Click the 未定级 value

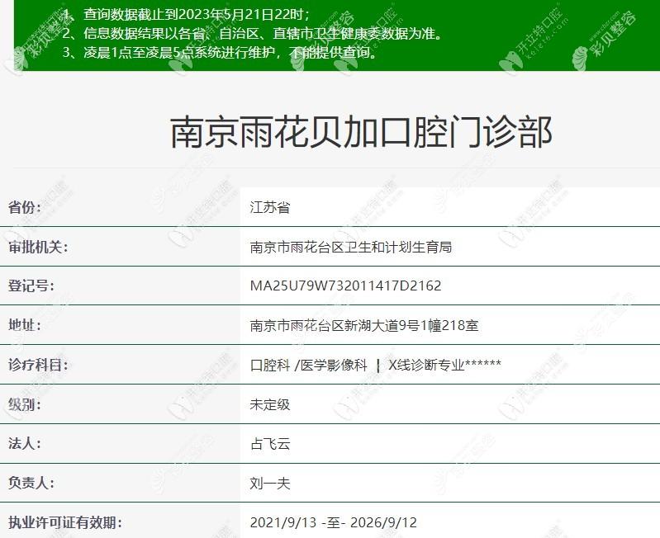pyautogui.click(x=270, y=404)
